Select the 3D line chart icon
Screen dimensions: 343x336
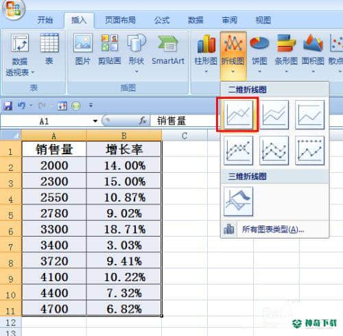238,202
